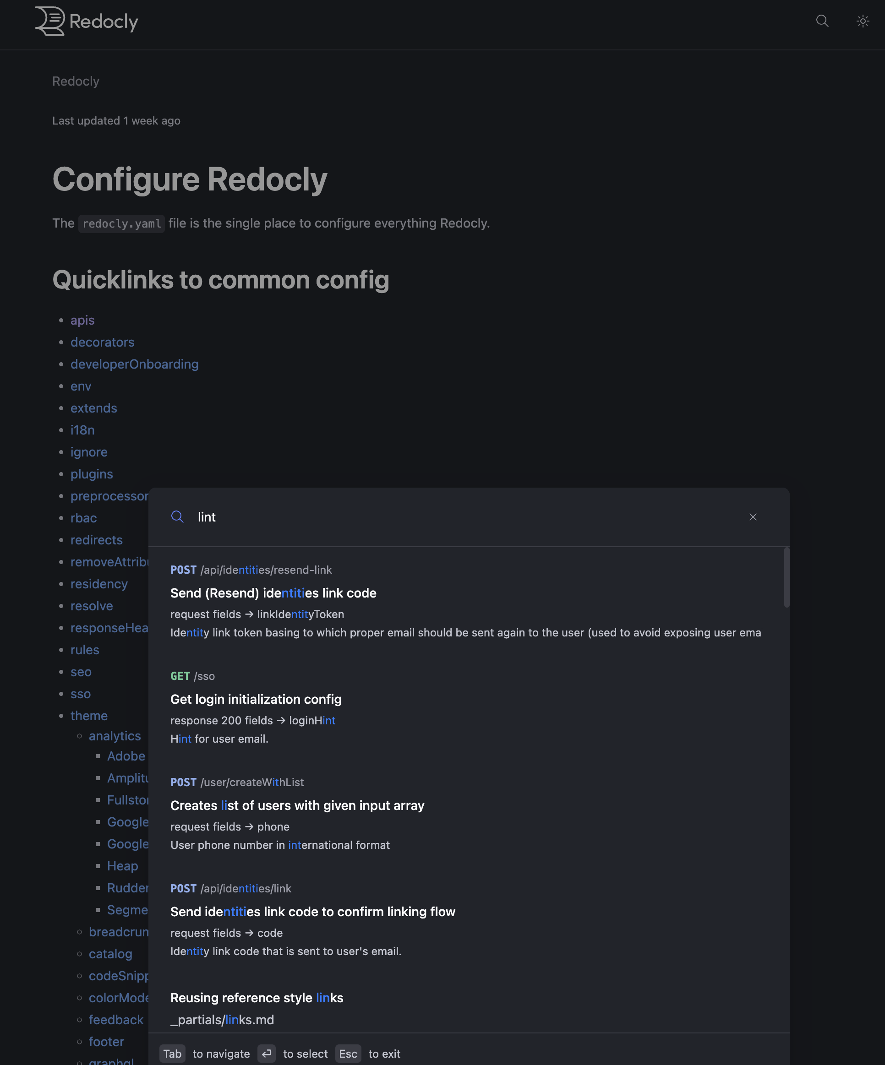Image resolution: width=885 pixels, height=1065 pixels.
Task: Click the Enter key icon in search footer
Action: 267,1054
